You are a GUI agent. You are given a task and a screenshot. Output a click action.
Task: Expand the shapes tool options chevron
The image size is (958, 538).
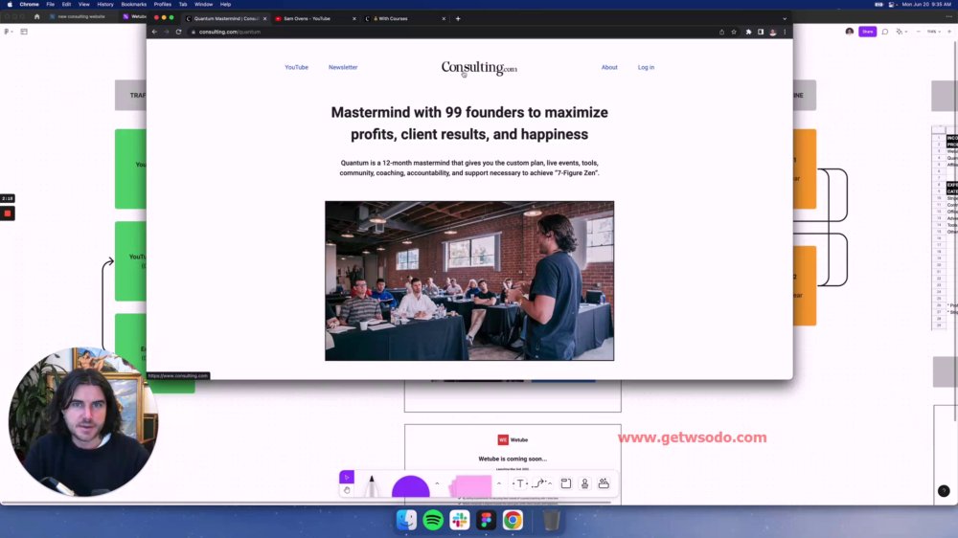pos(437,483)
